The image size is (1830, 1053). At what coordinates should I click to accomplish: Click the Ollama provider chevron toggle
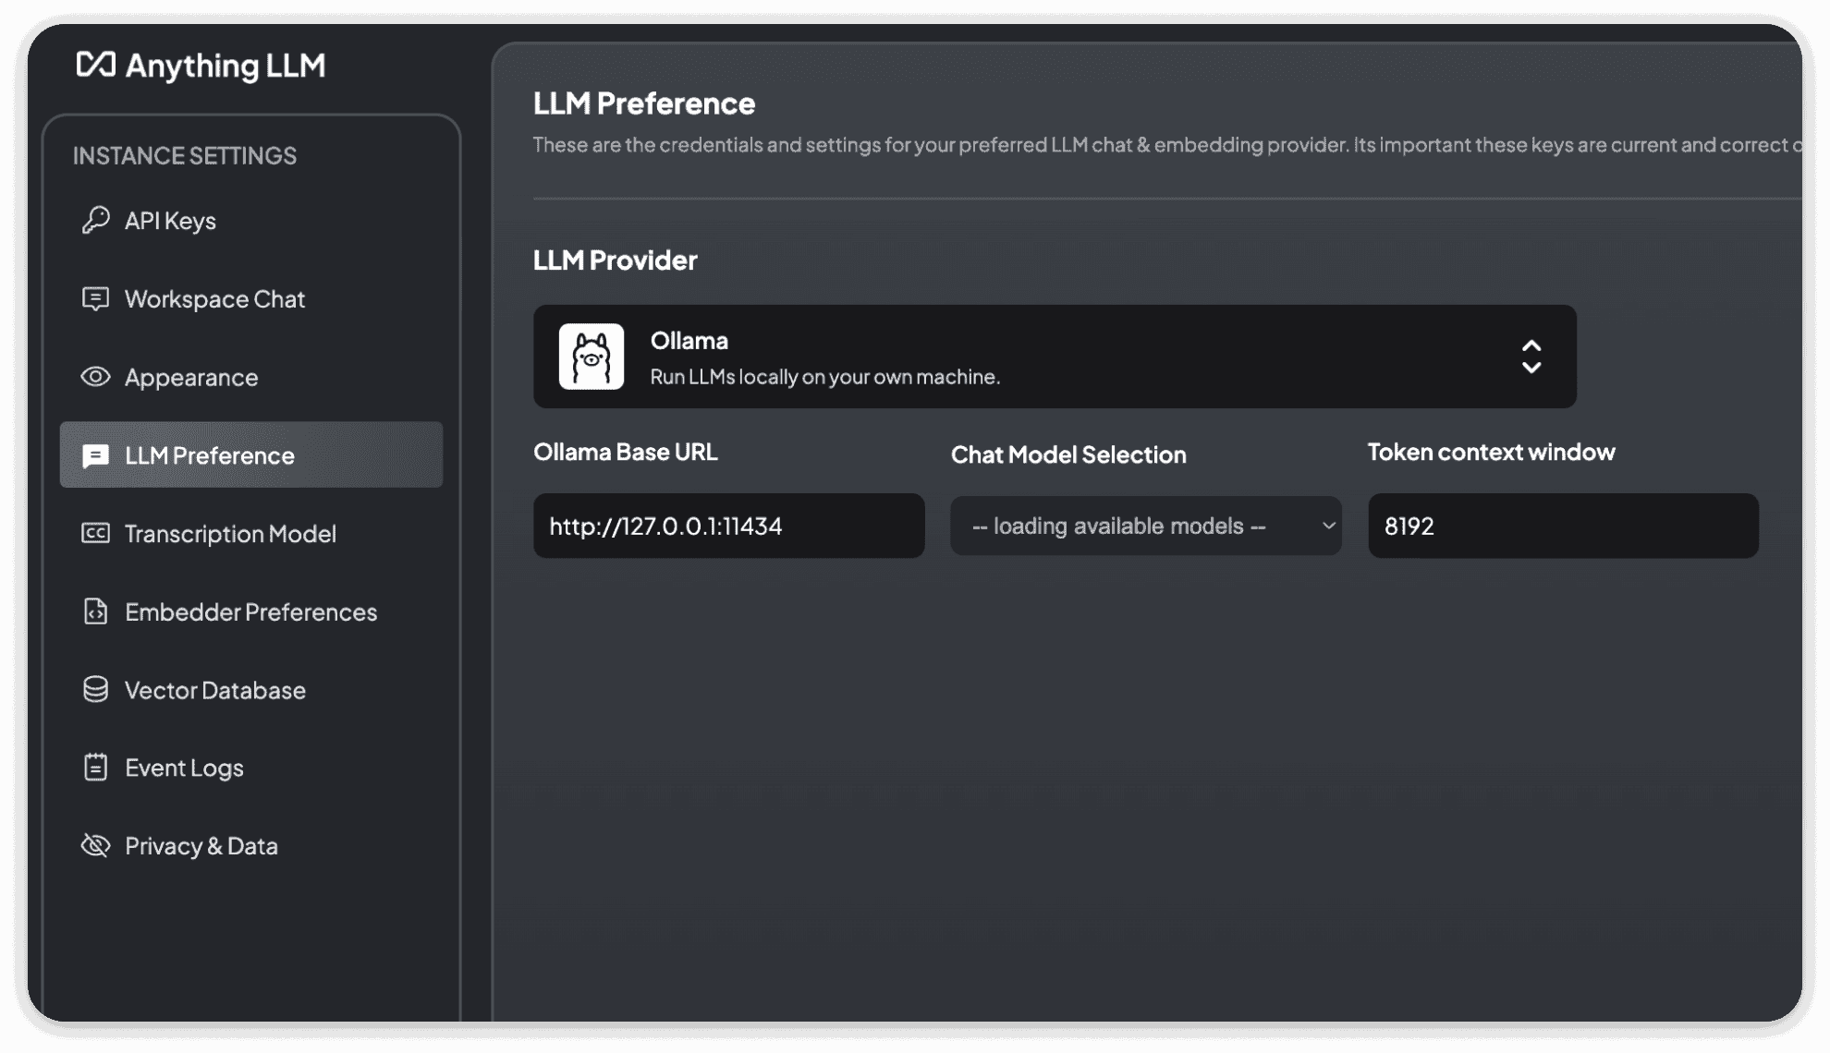(1532, 356)
